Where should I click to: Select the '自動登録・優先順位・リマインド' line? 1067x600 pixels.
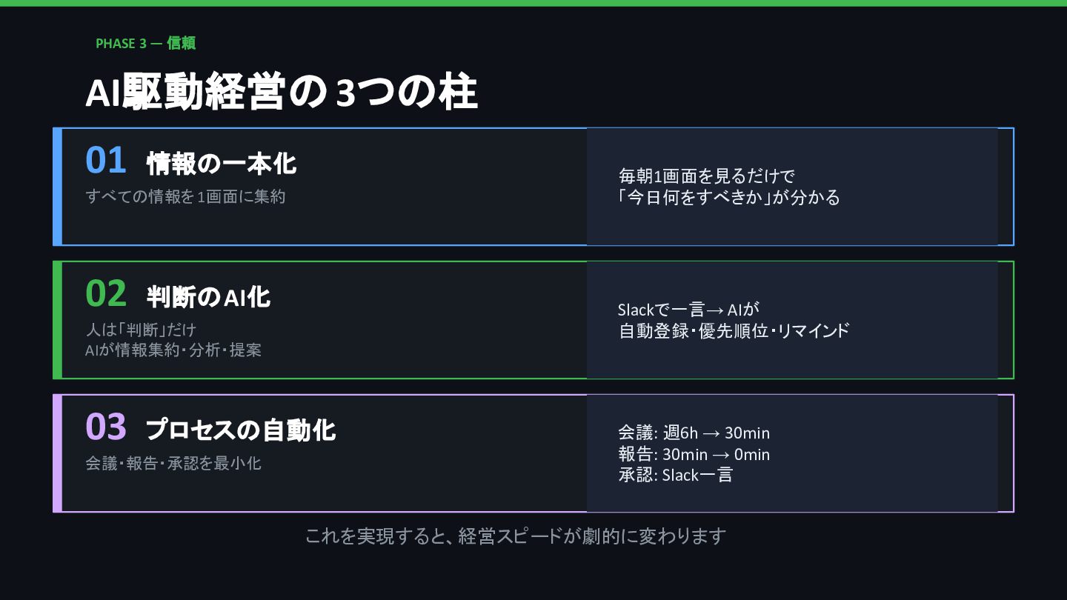point(734,330)
